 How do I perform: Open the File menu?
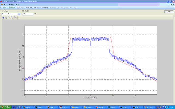[5, 5]
